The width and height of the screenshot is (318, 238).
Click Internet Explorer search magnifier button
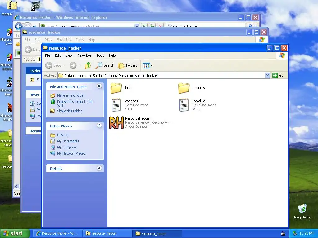pos(250,26)
